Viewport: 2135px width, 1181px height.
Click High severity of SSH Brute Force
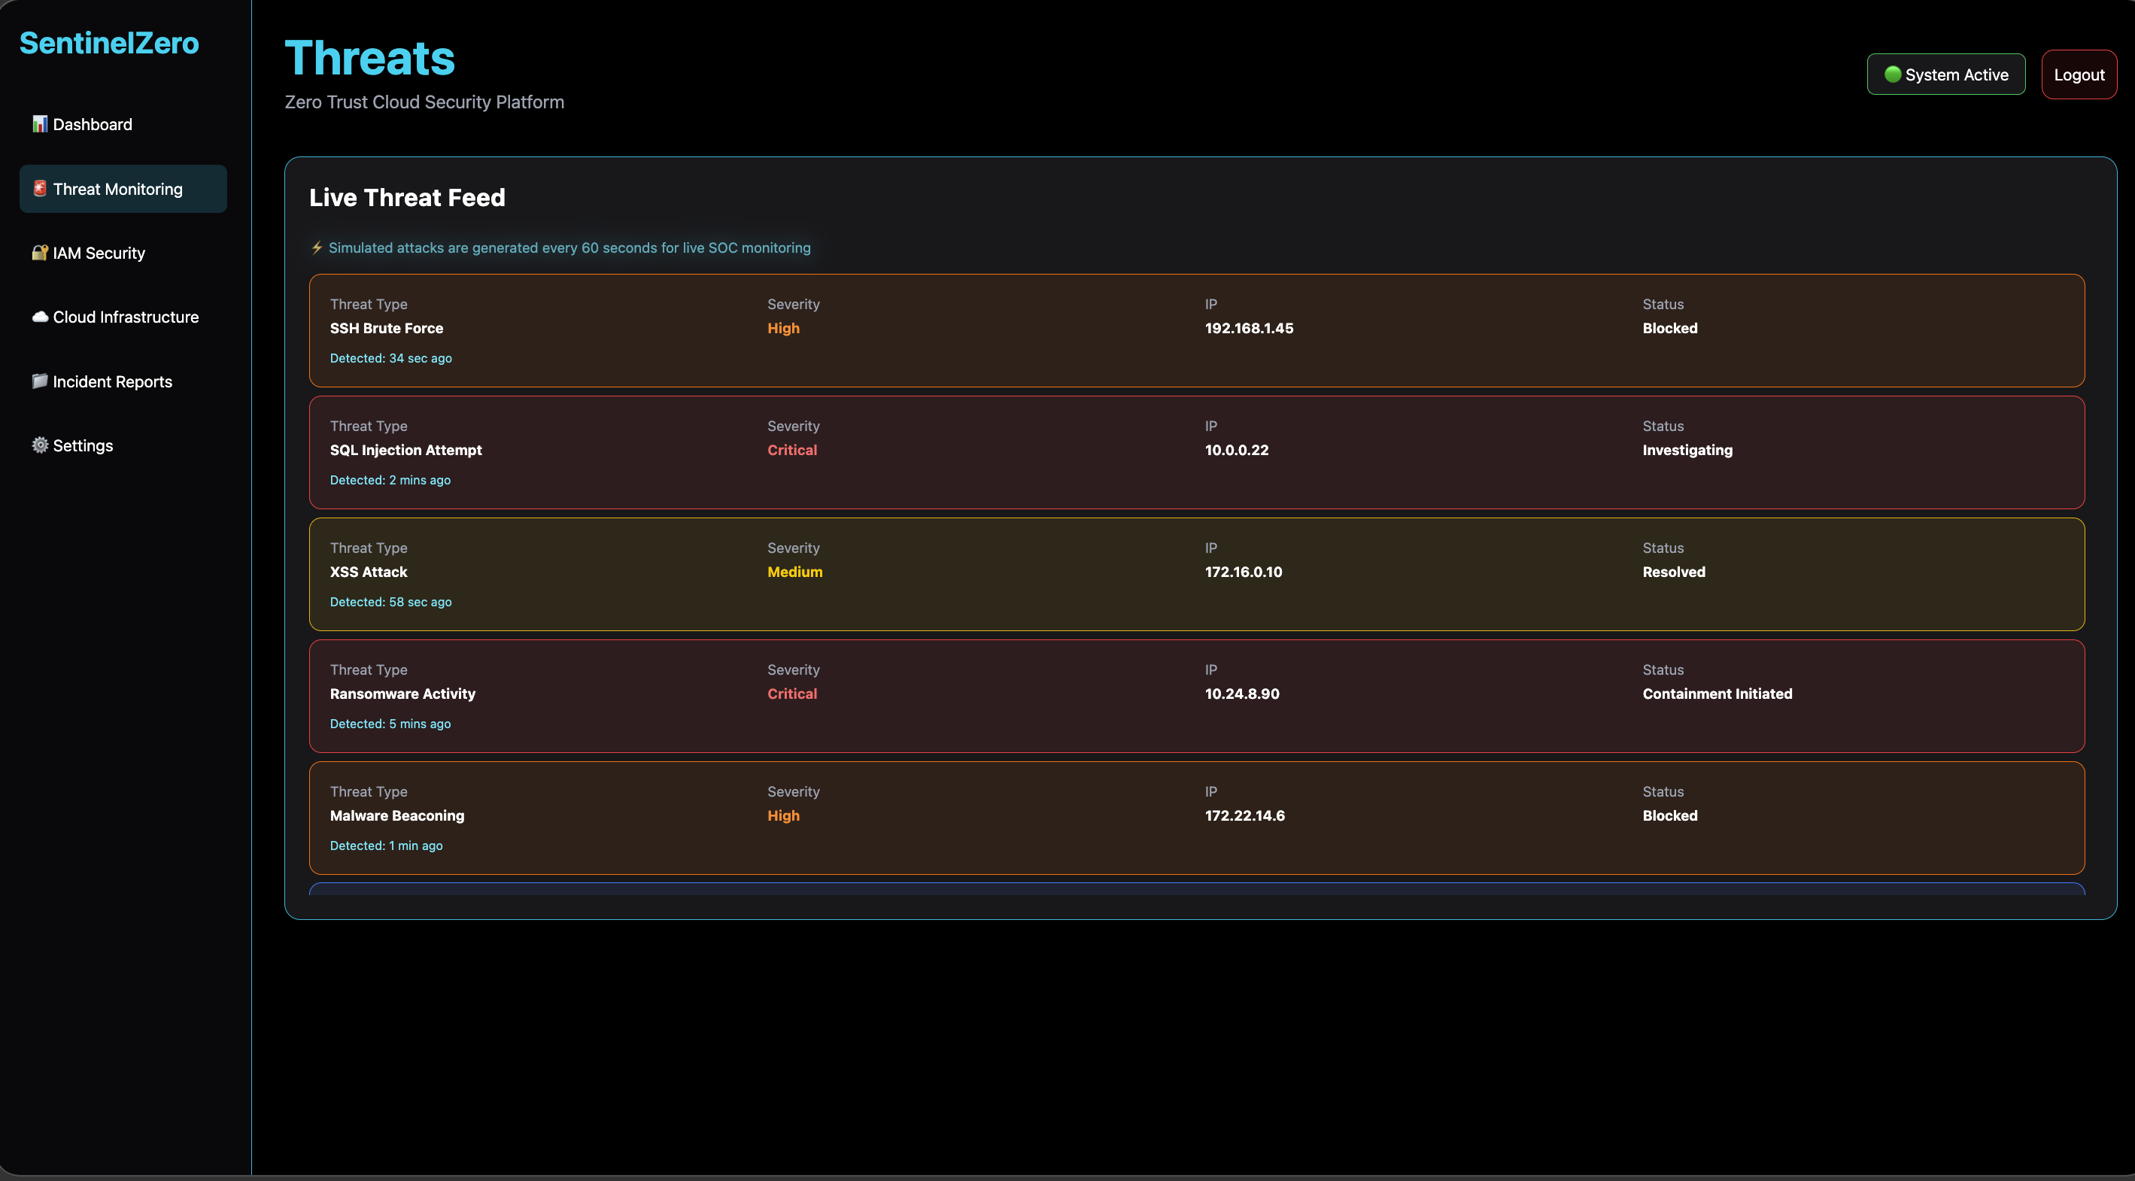pos(783,328)
